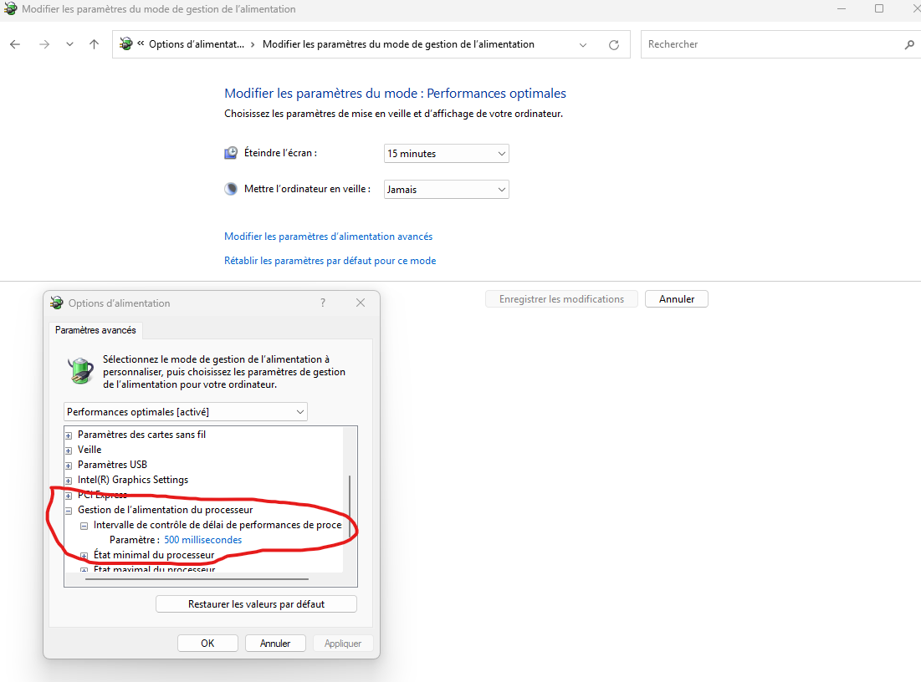The height and width of the screenshot is (682, 921).
Task: Open Mettre l'ordinateur en veille dropdown
Action: (x=447, y=190)
